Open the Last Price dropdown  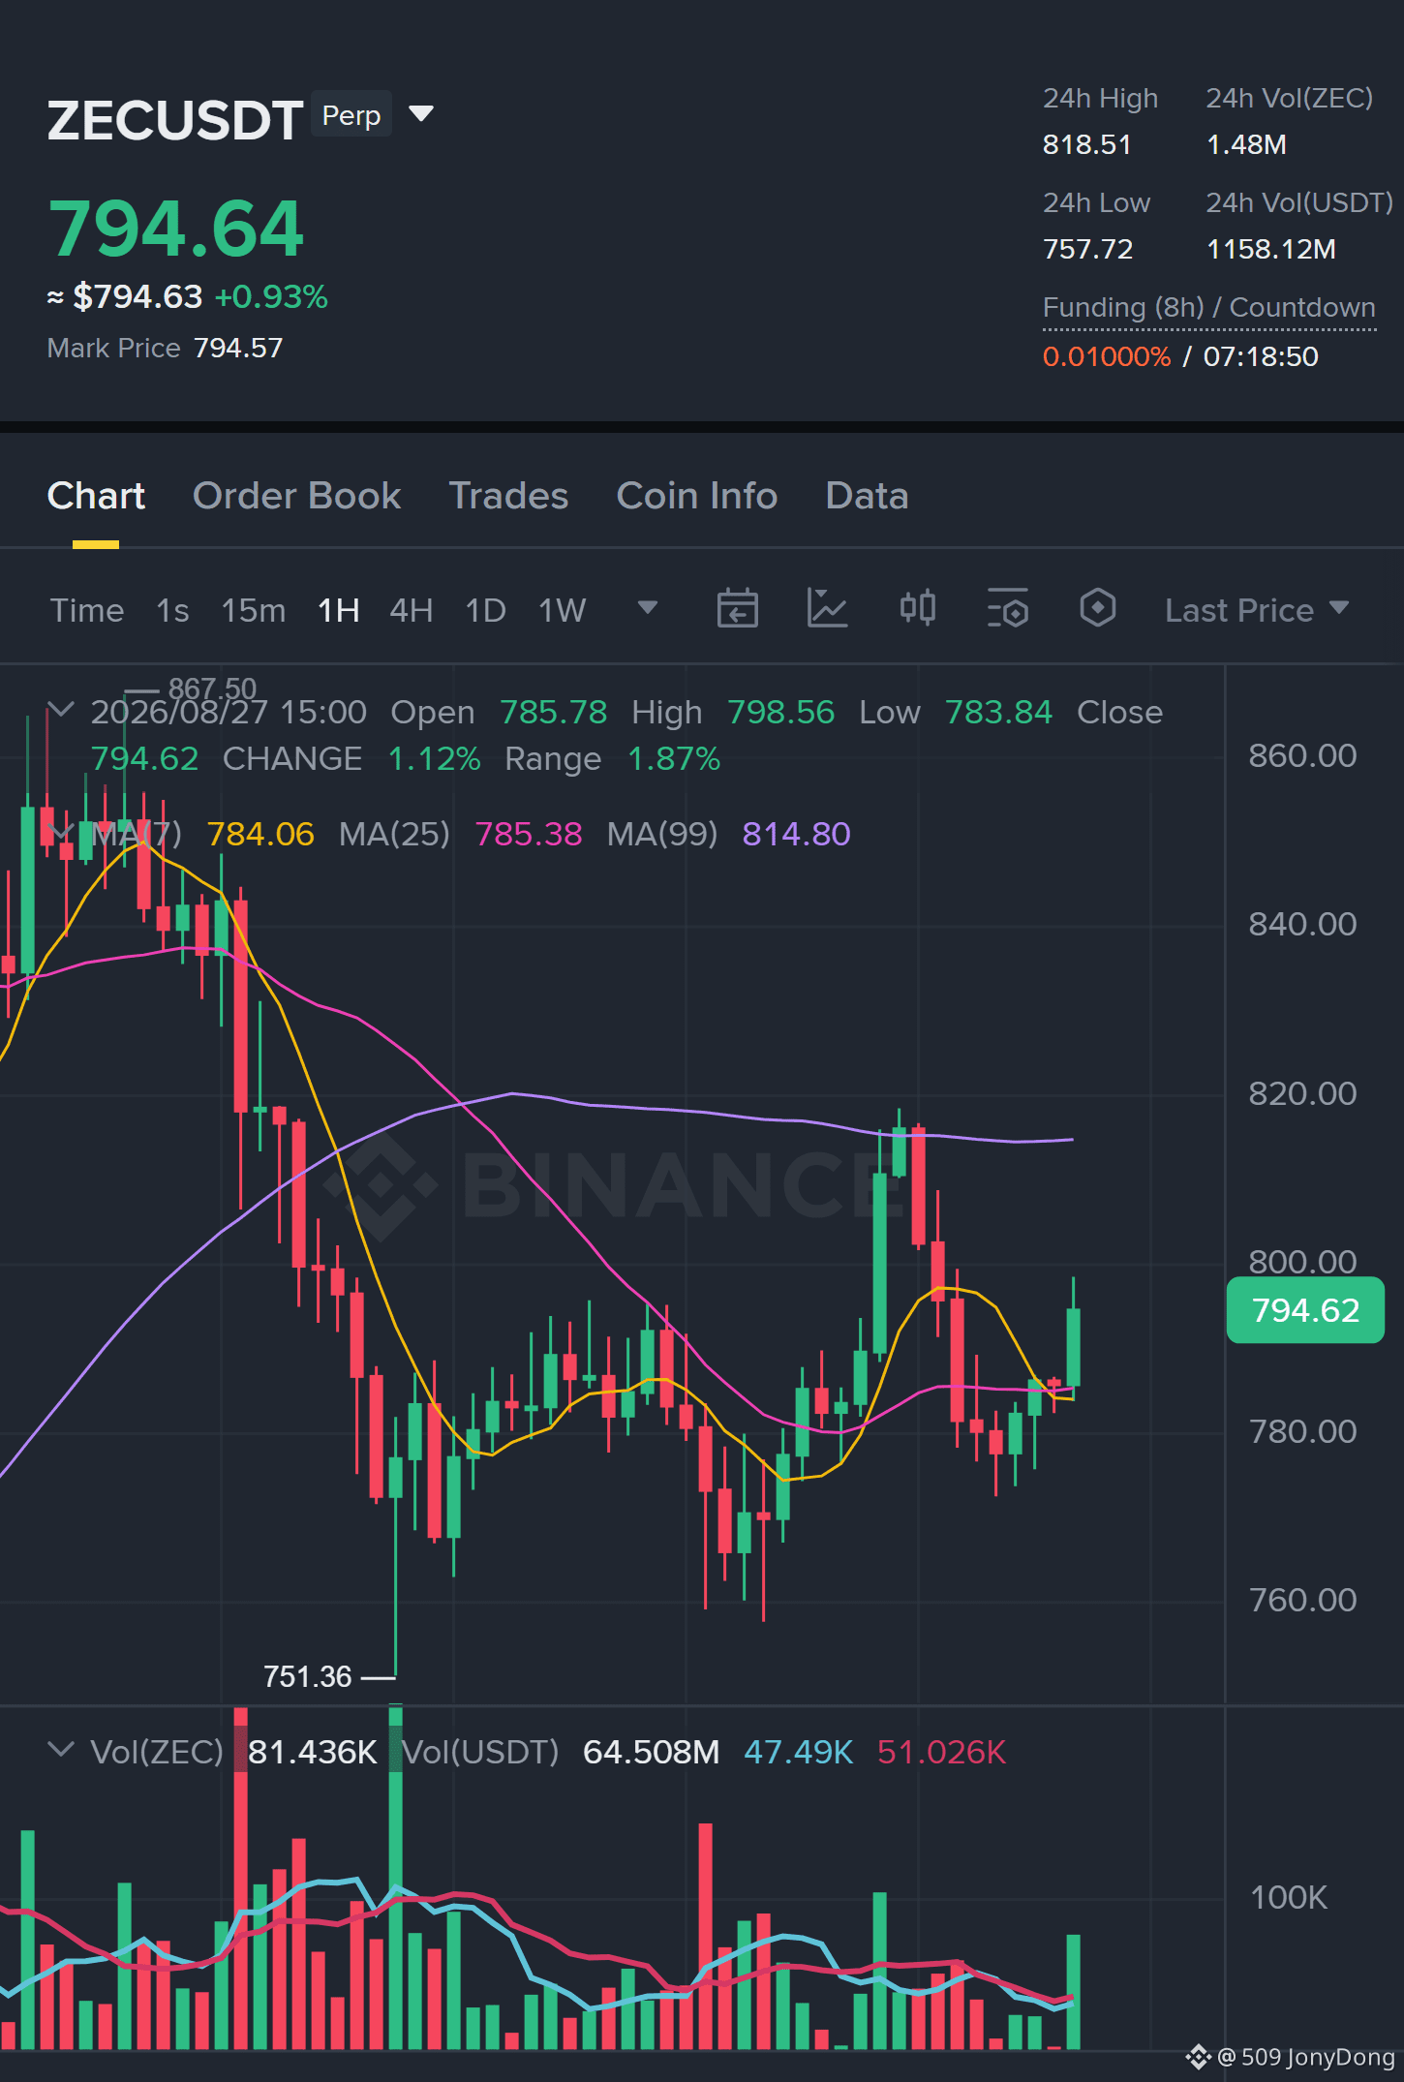(x=1256, y=610)
